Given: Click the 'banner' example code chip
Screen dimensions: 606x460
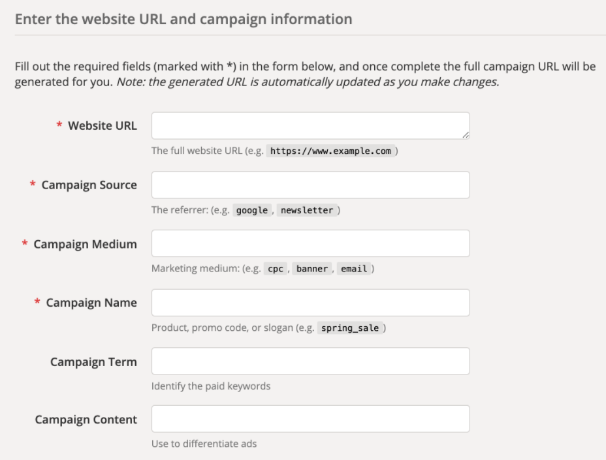Looking at the screenshot, I should (x=311, y=269).
